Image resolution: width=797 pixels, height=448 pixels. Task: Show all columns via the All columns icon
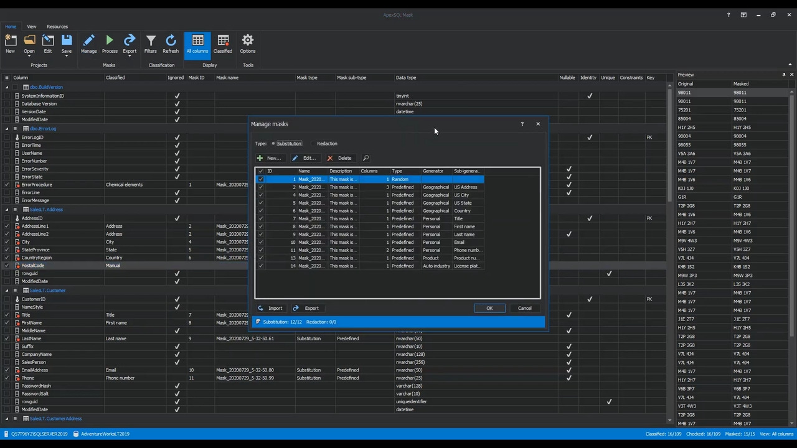tap(197, 40)
